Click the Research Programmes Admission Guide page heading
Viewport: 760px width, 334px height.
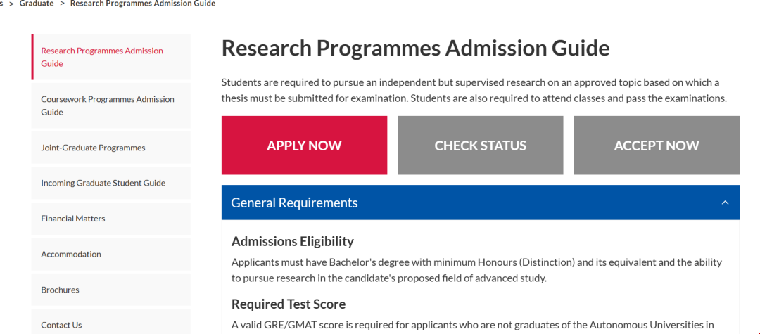point(415,48)
